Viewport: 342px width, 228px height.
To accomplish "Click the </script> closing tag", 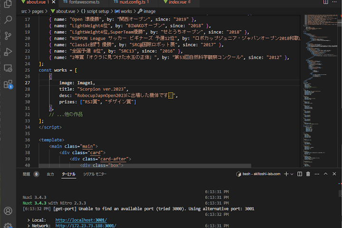I will (x=50, y=127).
